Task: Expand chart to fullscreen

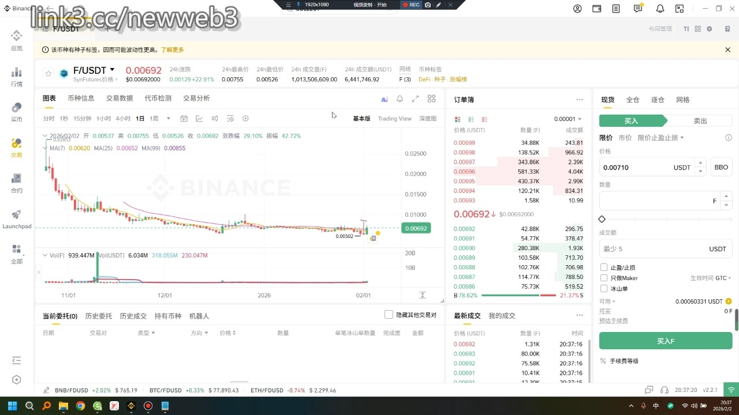Action: (x=415, y=99)
